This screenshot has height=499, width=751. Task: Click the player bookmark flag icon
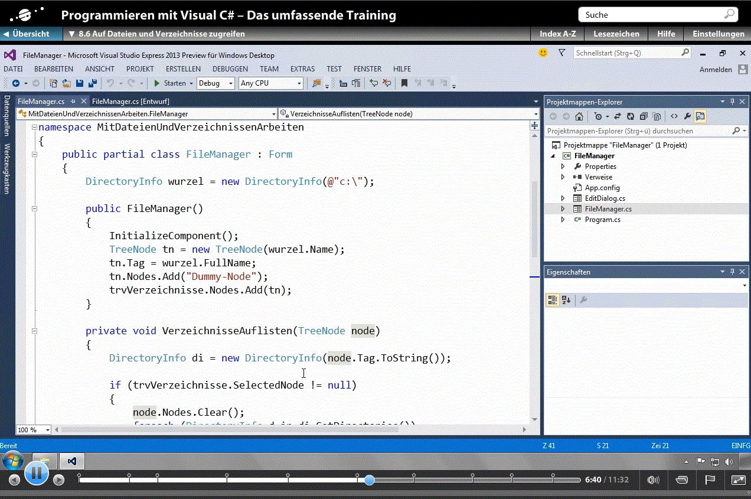tap(710, 480)
